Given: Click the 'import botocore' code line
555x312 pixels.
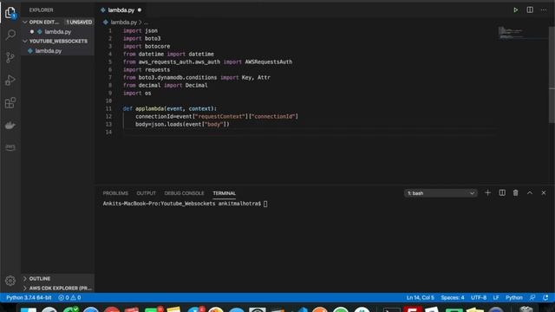Looking at the screenshot, I should (x=147, y=46).
